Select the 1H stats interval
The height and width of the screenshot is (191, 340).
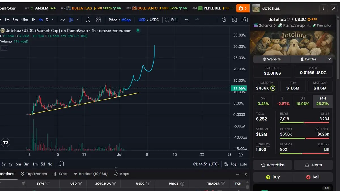click(x=283, y=101)
